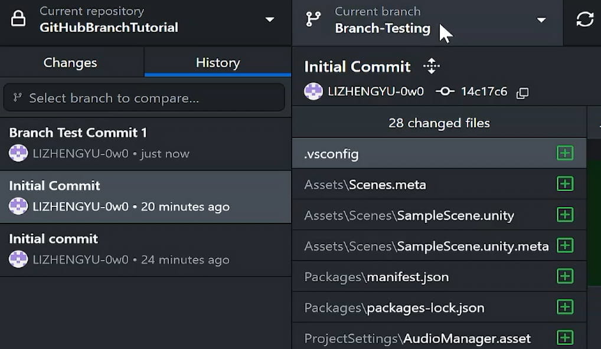Open the Current repository dropdown
Screen dimensions: 601x349
click(x=269, y=18)
